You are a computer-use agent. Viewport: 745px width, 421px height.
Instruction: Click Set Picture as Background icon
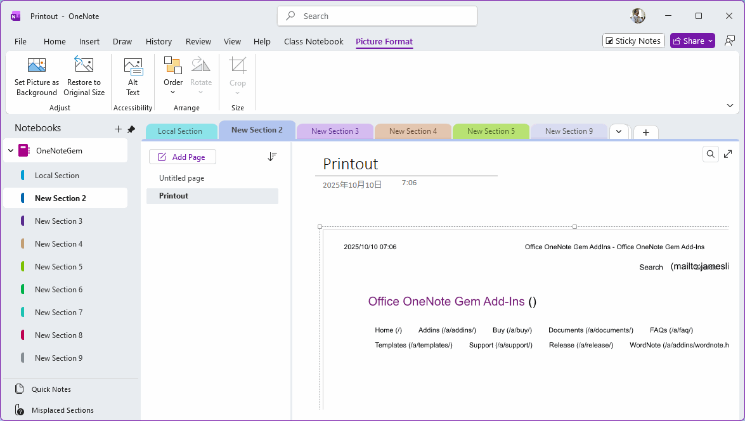37,66
